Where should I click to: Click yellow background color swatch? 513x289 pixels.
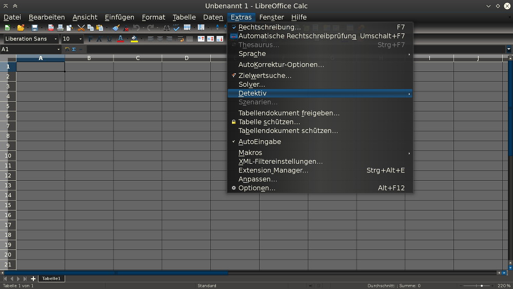pos(134,39)
